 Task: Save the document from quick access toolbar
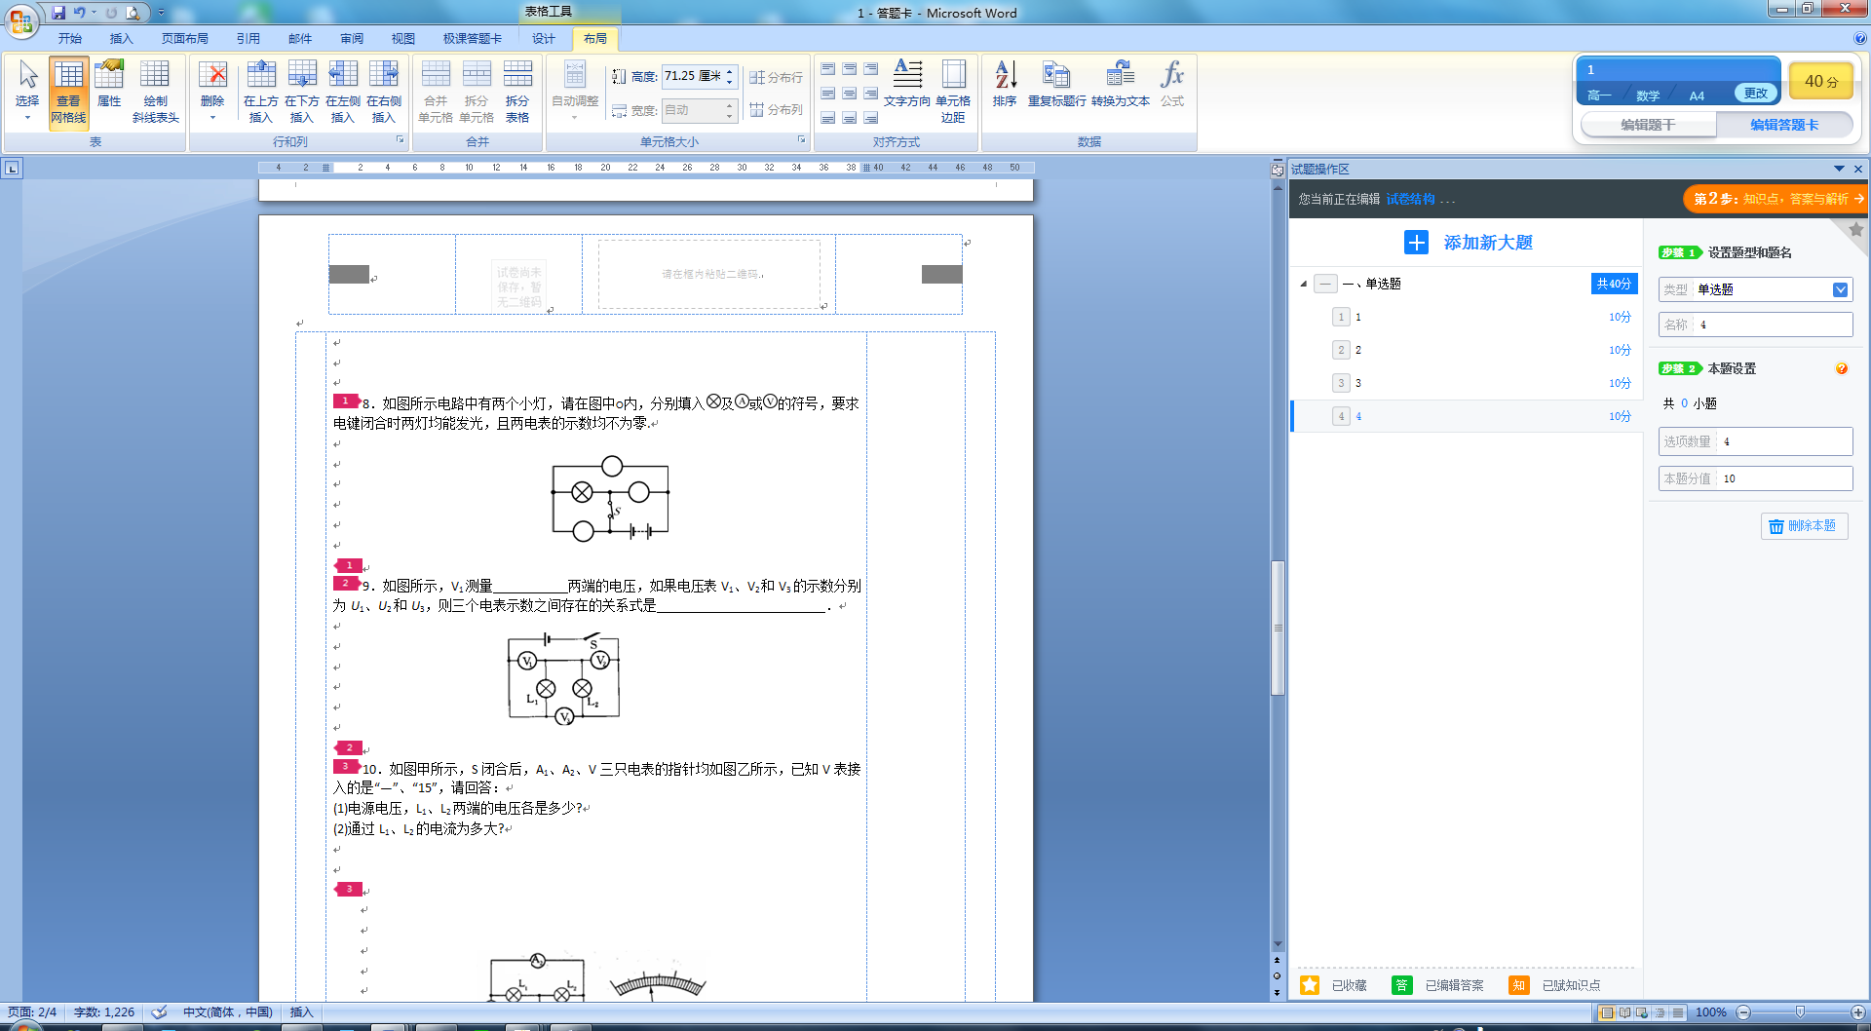(x=58, y=13)
